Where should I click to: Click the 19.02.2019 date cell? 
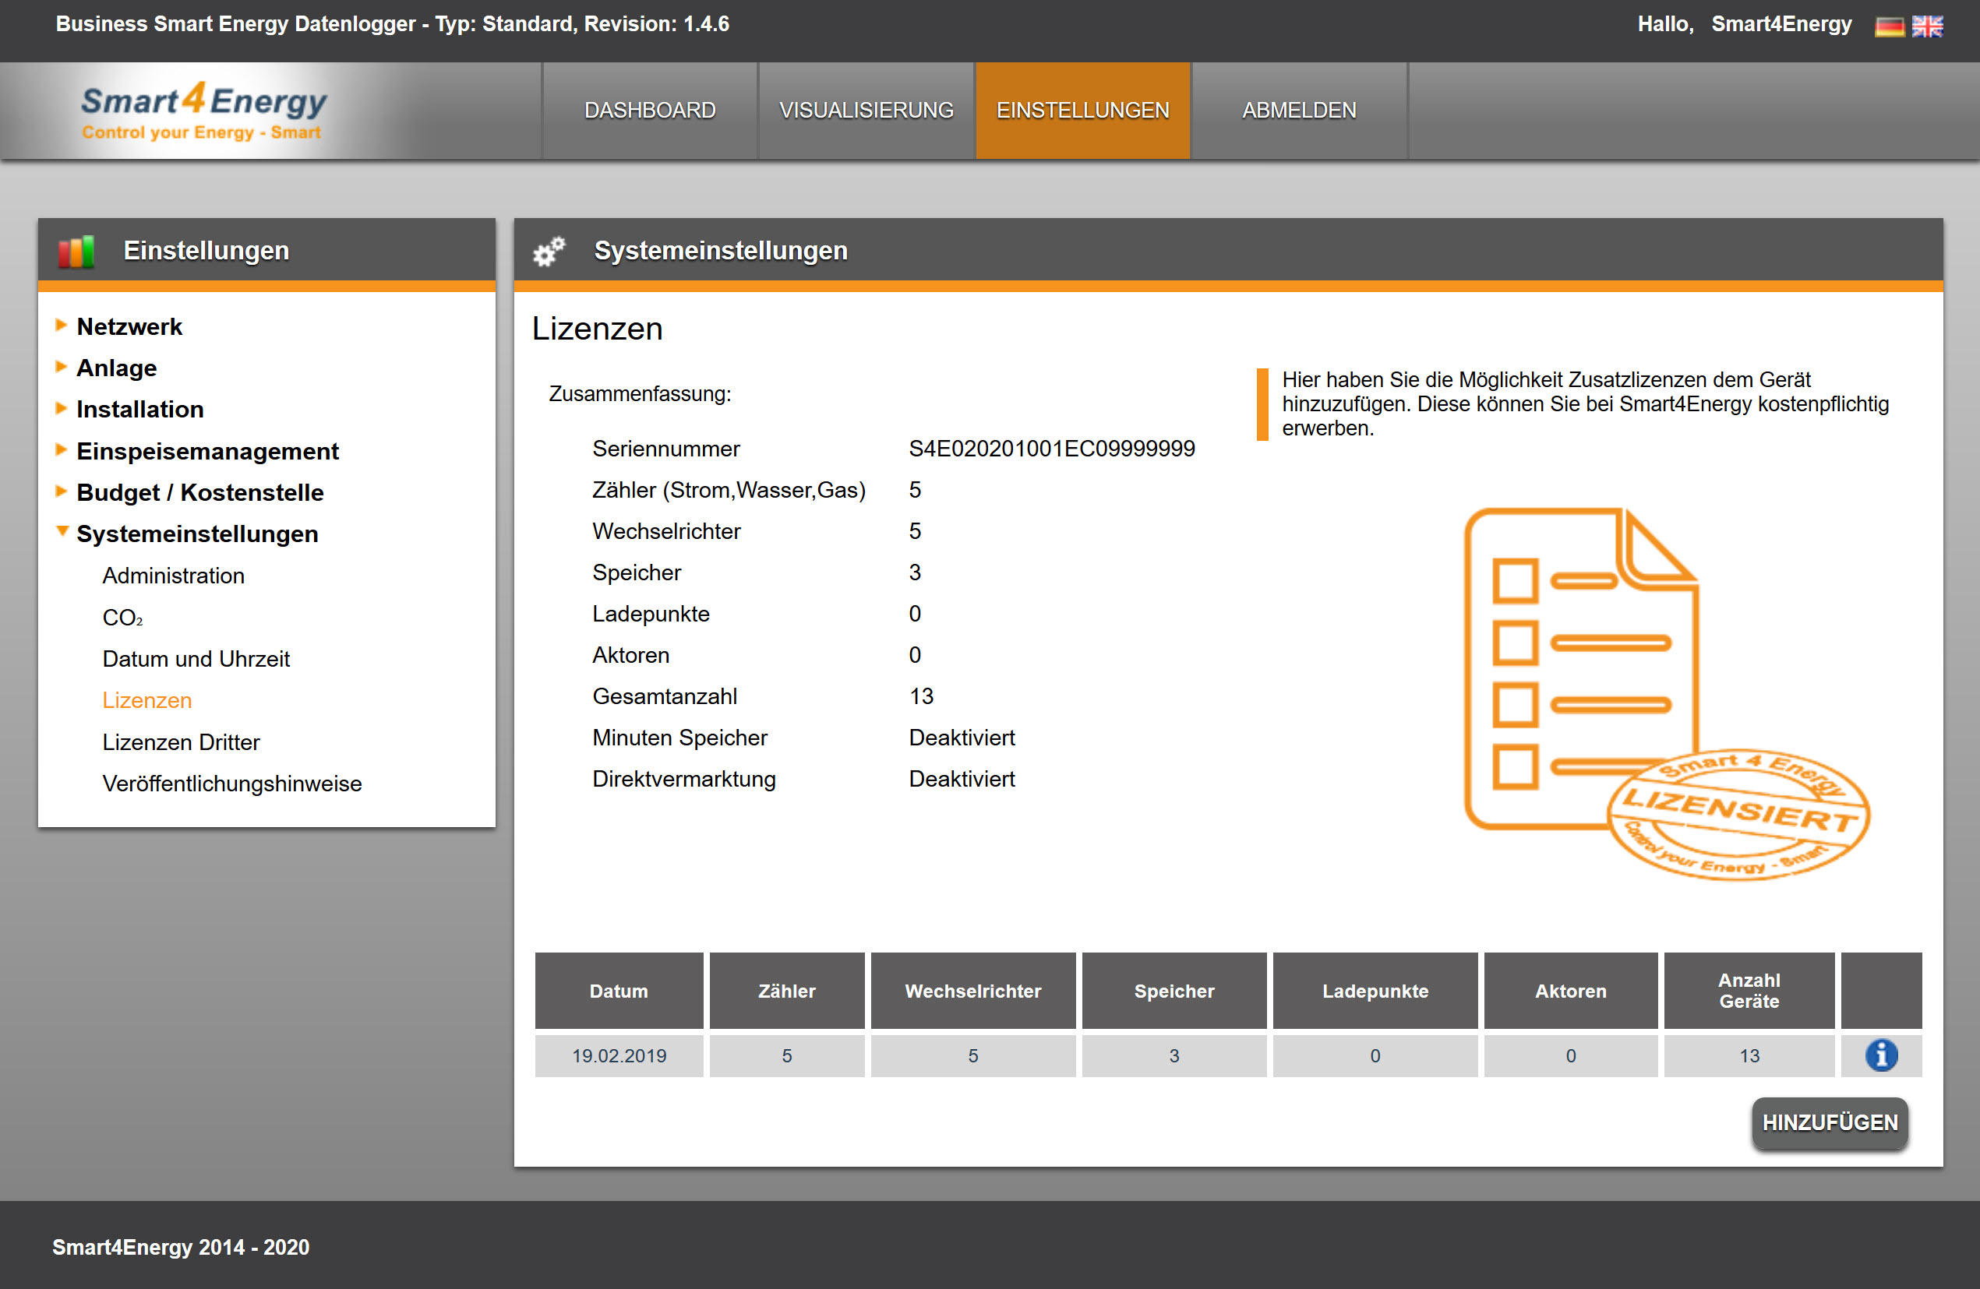click(x=619, y=1055)
